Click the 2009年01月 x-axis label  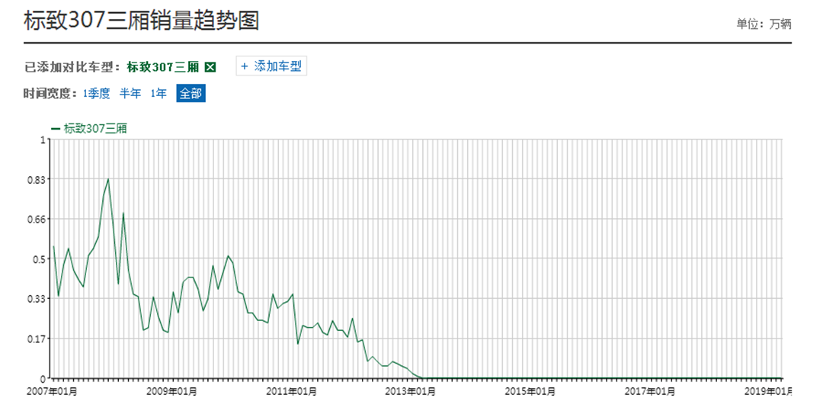(174, 391)
